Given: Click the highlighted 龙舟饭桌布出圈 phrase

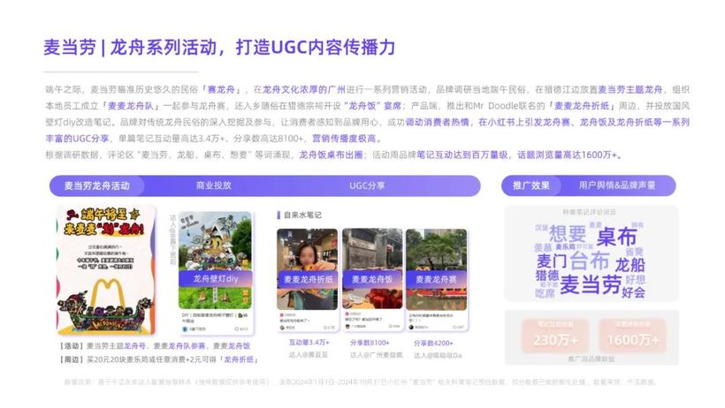Looking at the screenshot, I should click(331, 155).
